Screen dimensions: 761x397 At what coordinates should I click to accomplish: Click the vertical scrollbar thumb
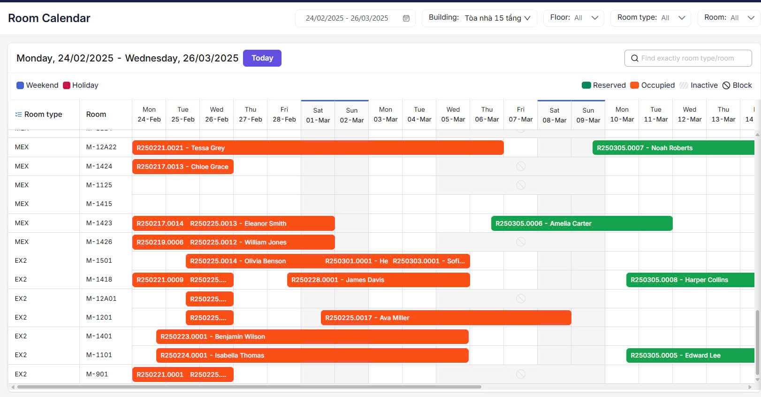click(757, 343)
